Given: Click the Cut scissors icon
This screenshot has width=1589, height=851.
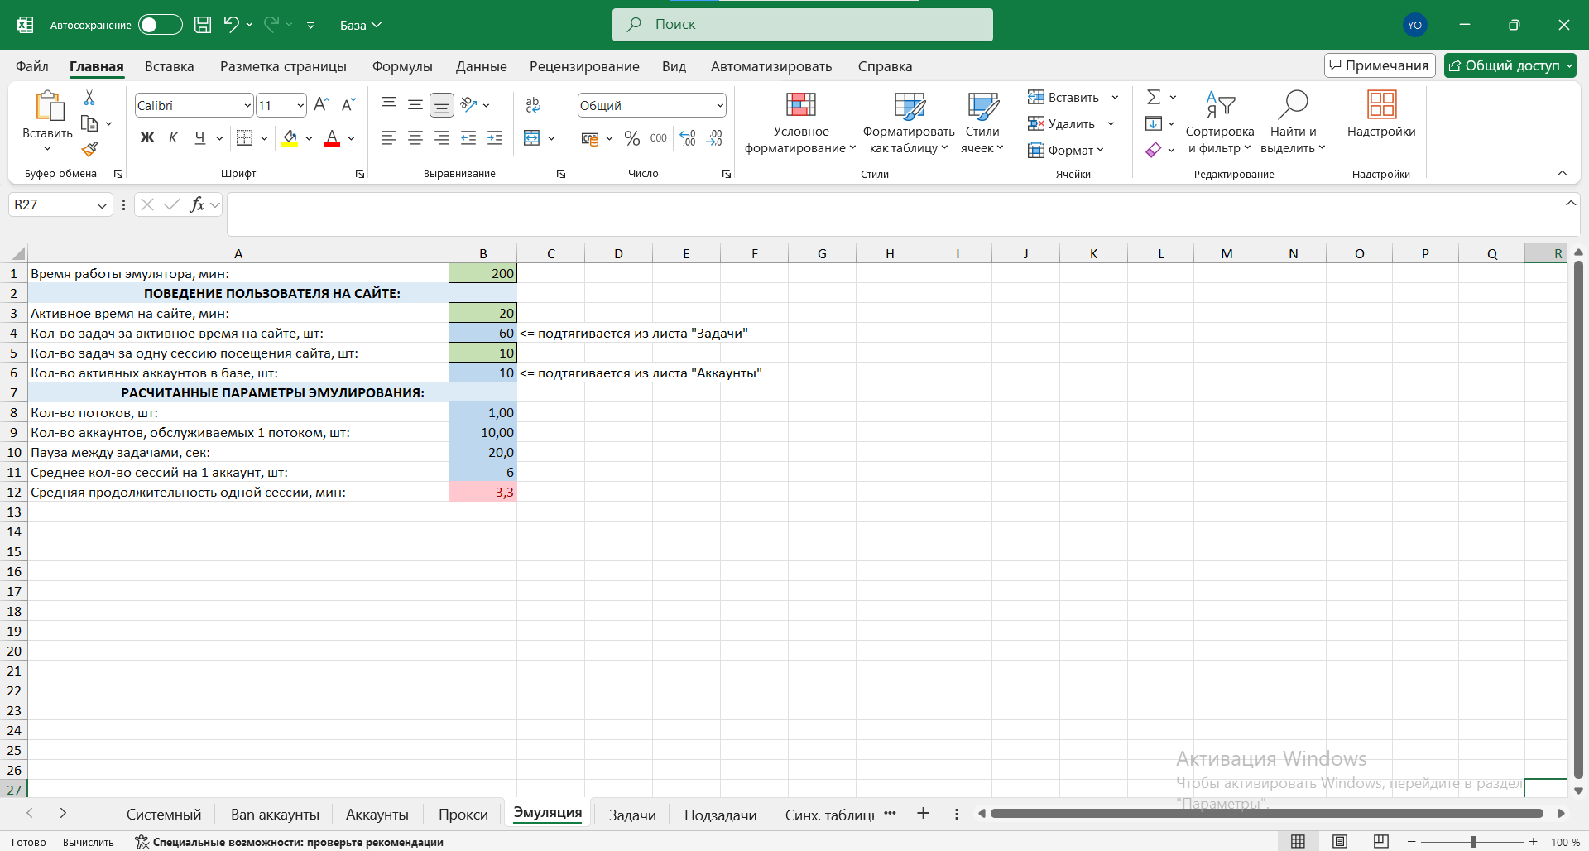Looking at the screenshot, I should coord(89,98).
